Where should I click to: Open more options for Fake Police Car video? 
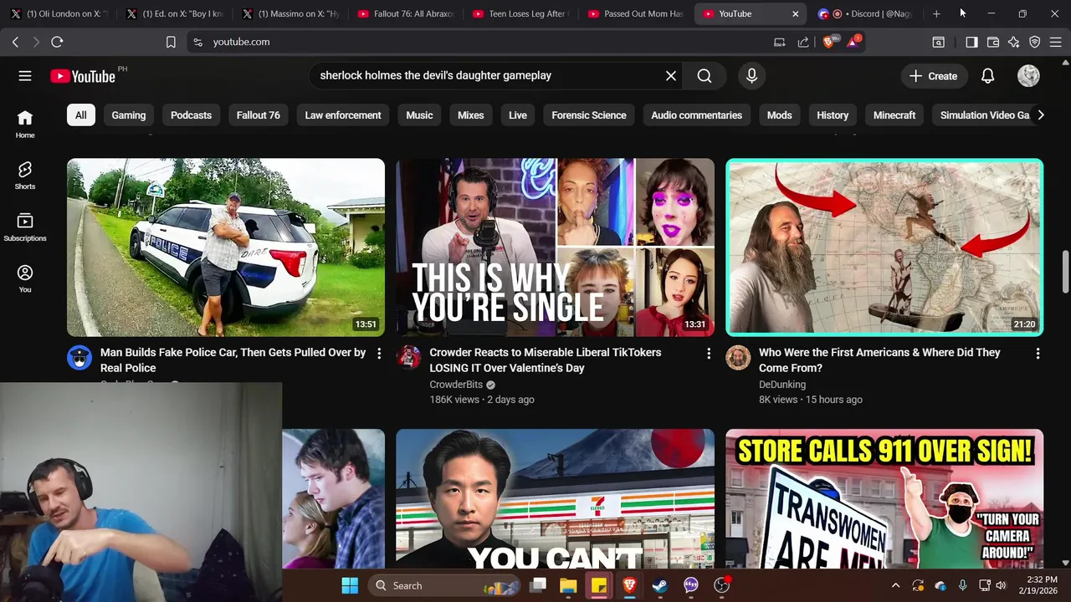379,354
